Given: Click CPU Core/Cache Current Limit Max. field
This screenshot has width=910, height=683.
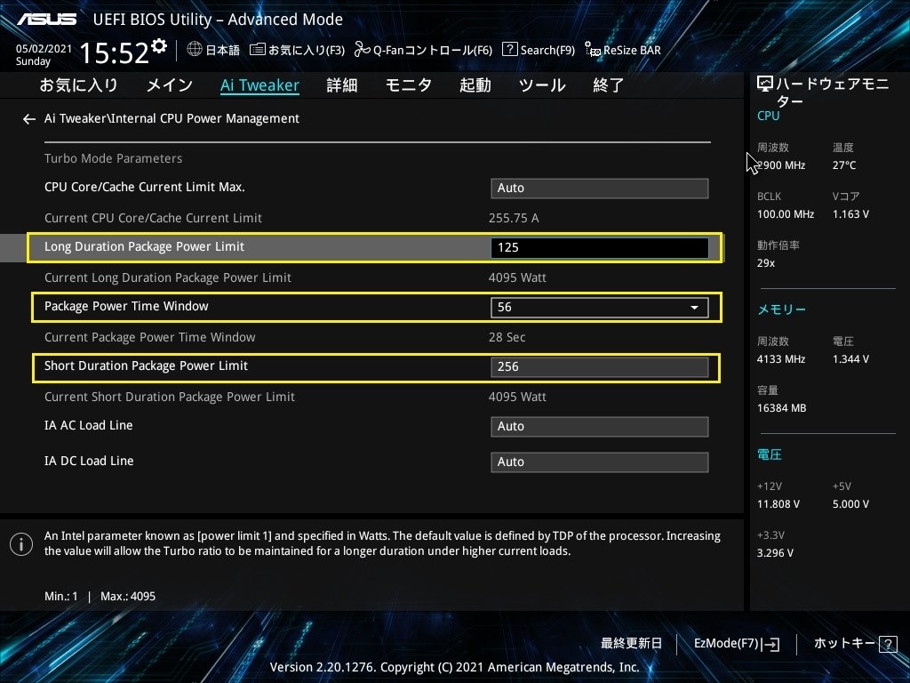Looking at the screenshot, I should point(600,189).
